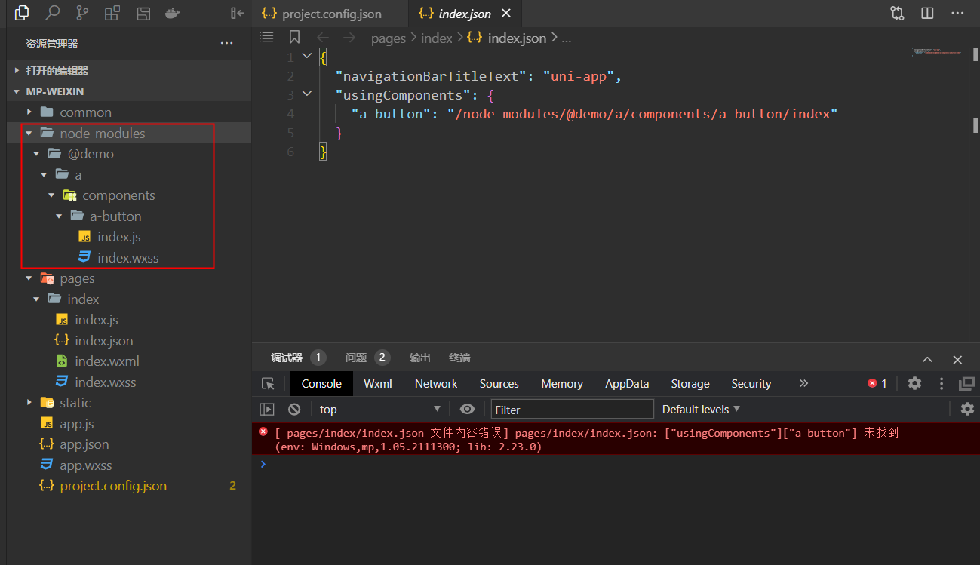Viewport: 980px width, 565px height.
Task: Close the index.json editor tab
Action: [x=505, y=14]
